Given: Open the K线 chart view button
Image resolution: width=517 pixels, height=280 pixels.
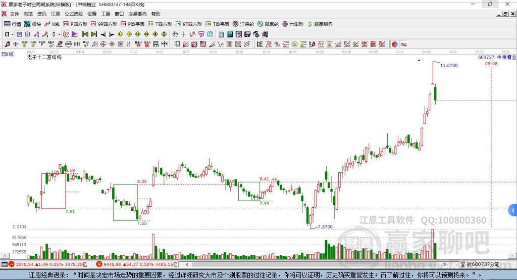Looking at the screenshot, I should tap(52, 24).
